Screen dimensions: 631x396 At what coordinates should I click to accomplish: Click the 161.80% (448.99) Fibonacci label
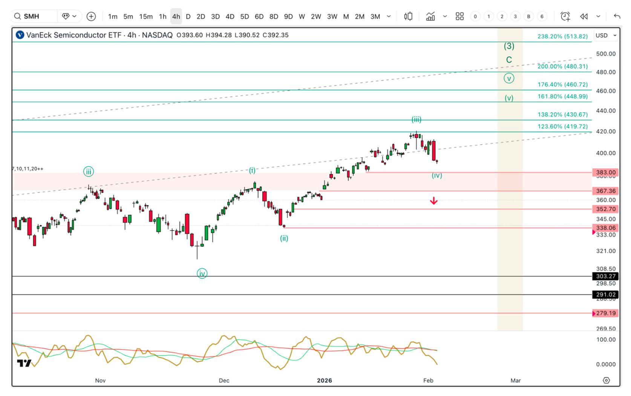pos(562,97)
